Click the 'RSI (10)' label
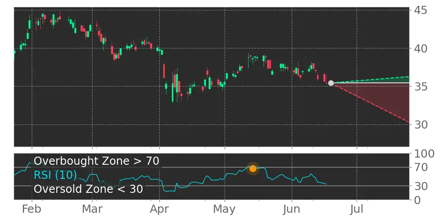 coord(55,175)
